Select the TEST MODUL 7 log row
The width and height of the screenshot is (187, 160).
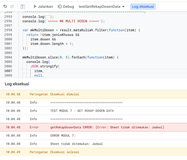click(x=93, y=111)
